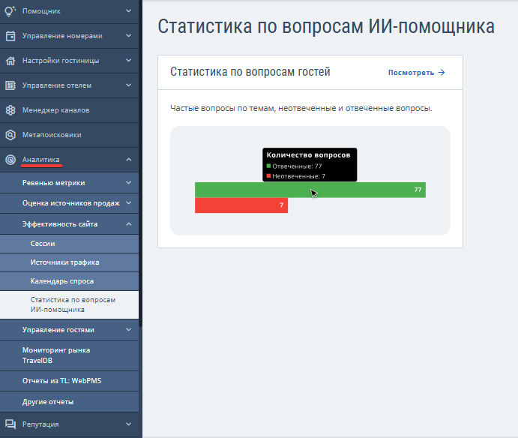Open Оценка источников продаж submenu
Image resolution: width=518 pixels, height=438 pixels.
70,203
